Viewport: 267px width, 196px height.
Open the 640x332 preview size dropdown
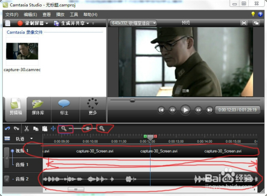tap(133, 23)
